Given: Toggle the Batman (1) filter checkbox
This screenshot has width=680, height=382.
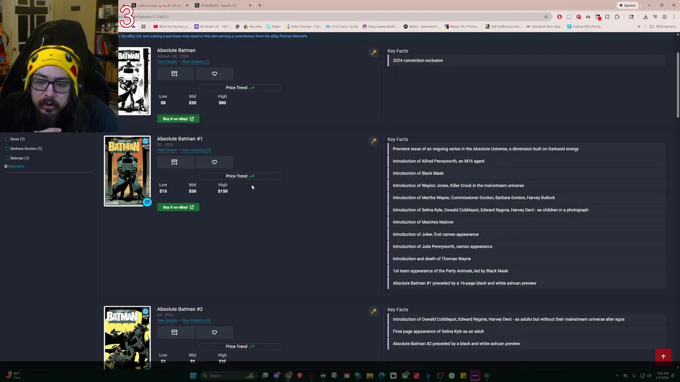Looking at the screenshot, I should click(7, 158).
